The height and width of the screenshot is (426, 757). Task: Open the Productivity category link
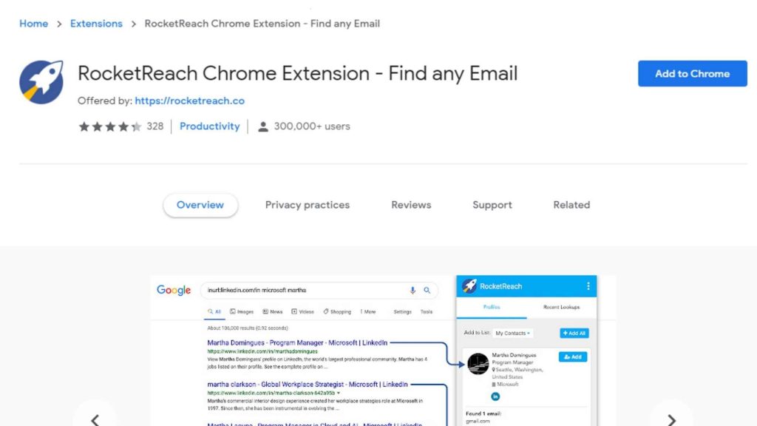click(x=210, y=126)
